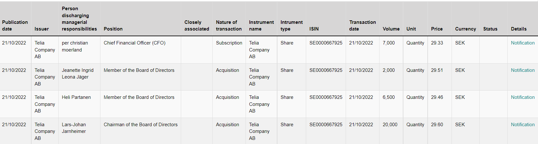
Task: Select Chairman of the Board of Directors cell
Action: [140, 125]
